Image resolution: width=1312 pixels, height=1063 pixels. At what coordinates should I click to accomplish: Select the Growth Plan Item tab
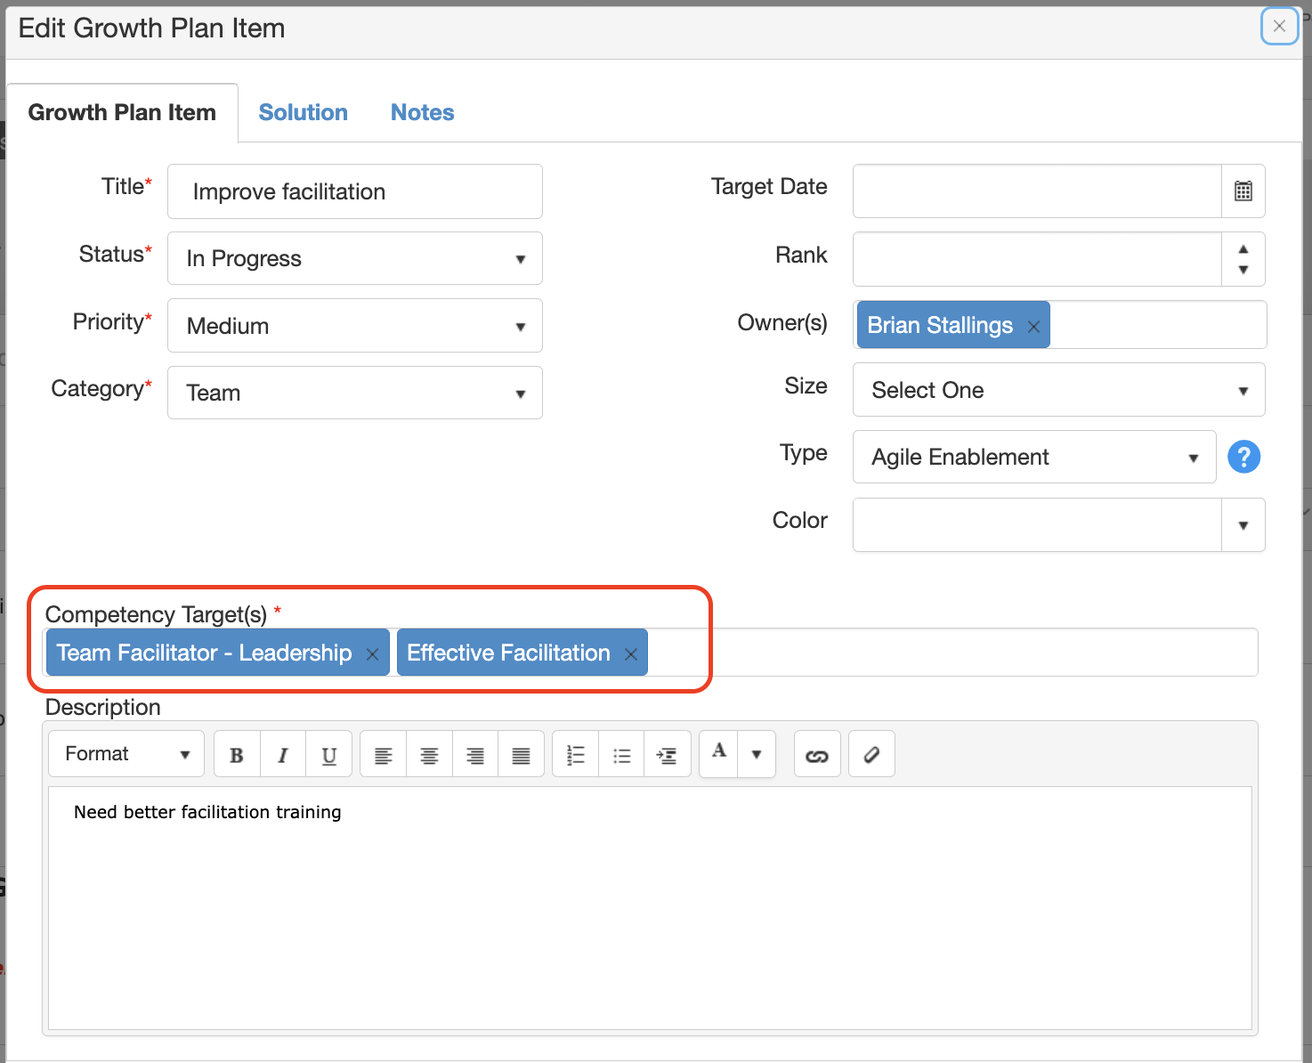[122, 112]
